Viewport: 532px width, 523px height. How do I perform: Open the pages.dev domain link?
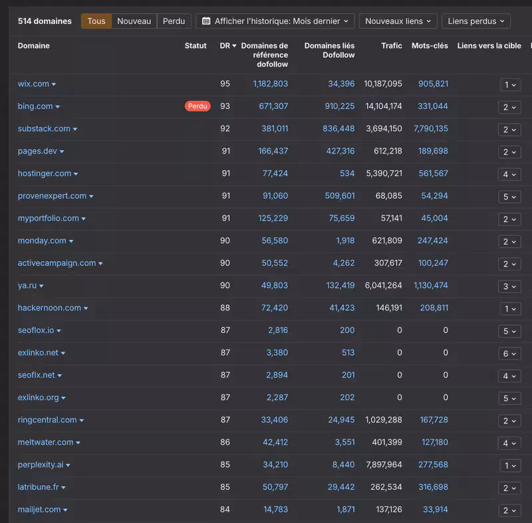(37, 151)
